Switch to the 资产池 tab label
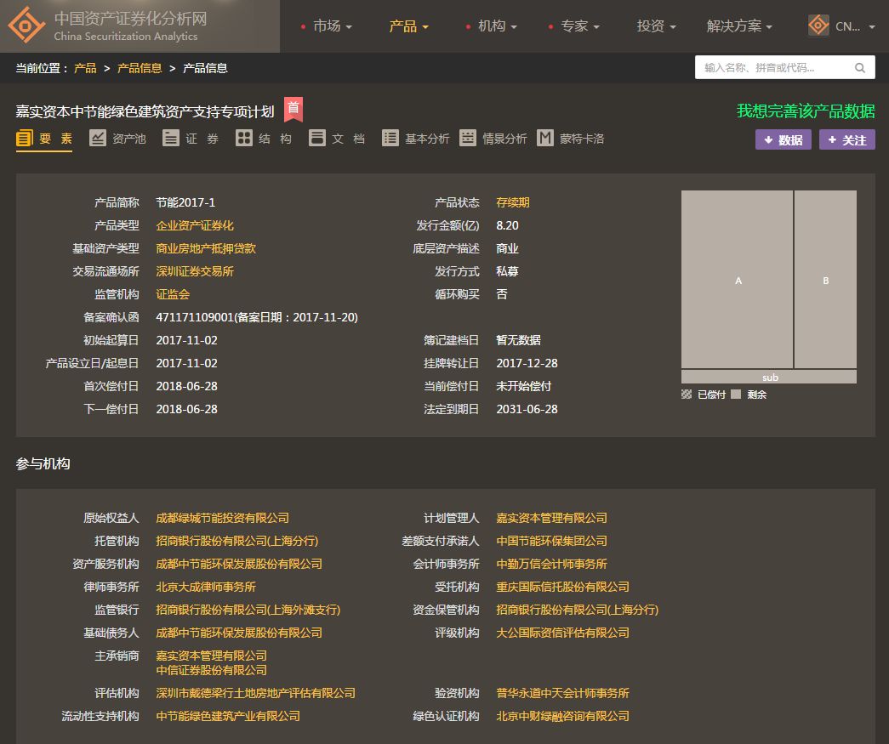This screenshot has width=889, height=744. point(128,139)
